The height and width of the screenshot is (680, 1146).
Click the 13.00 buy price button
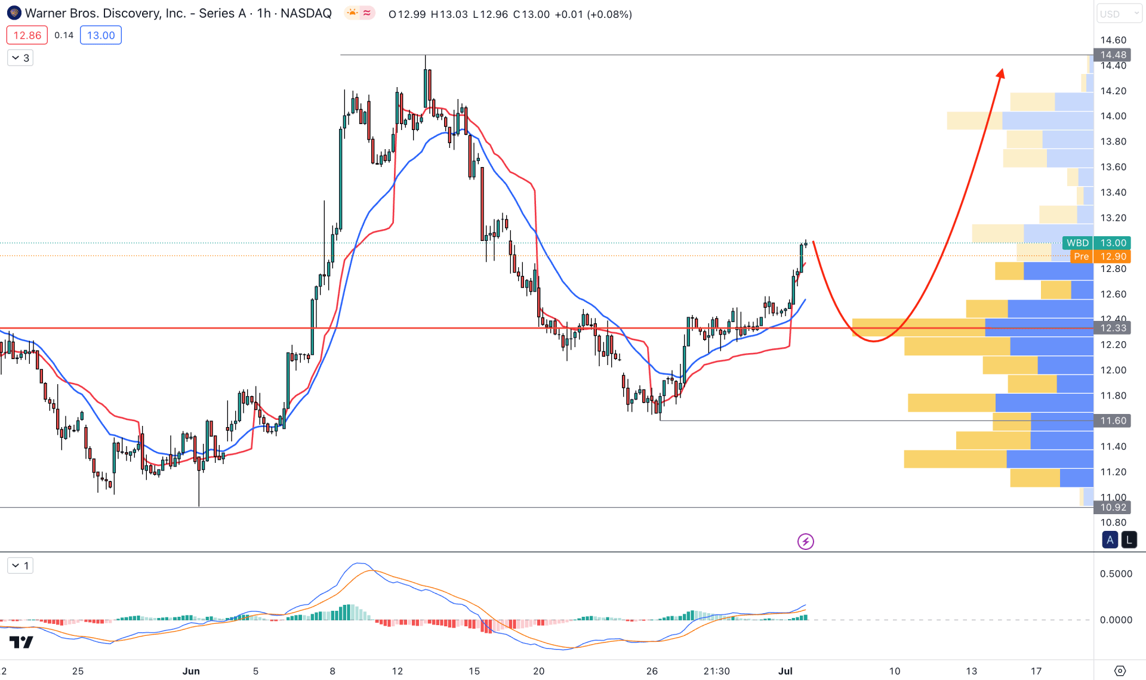pyautogui.click(x=101, y=35)
